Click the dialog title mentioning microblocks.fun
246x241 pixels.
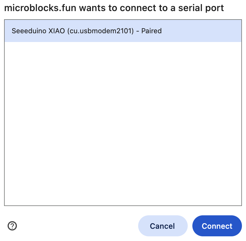pyautogui.click(x=114, y=8)
